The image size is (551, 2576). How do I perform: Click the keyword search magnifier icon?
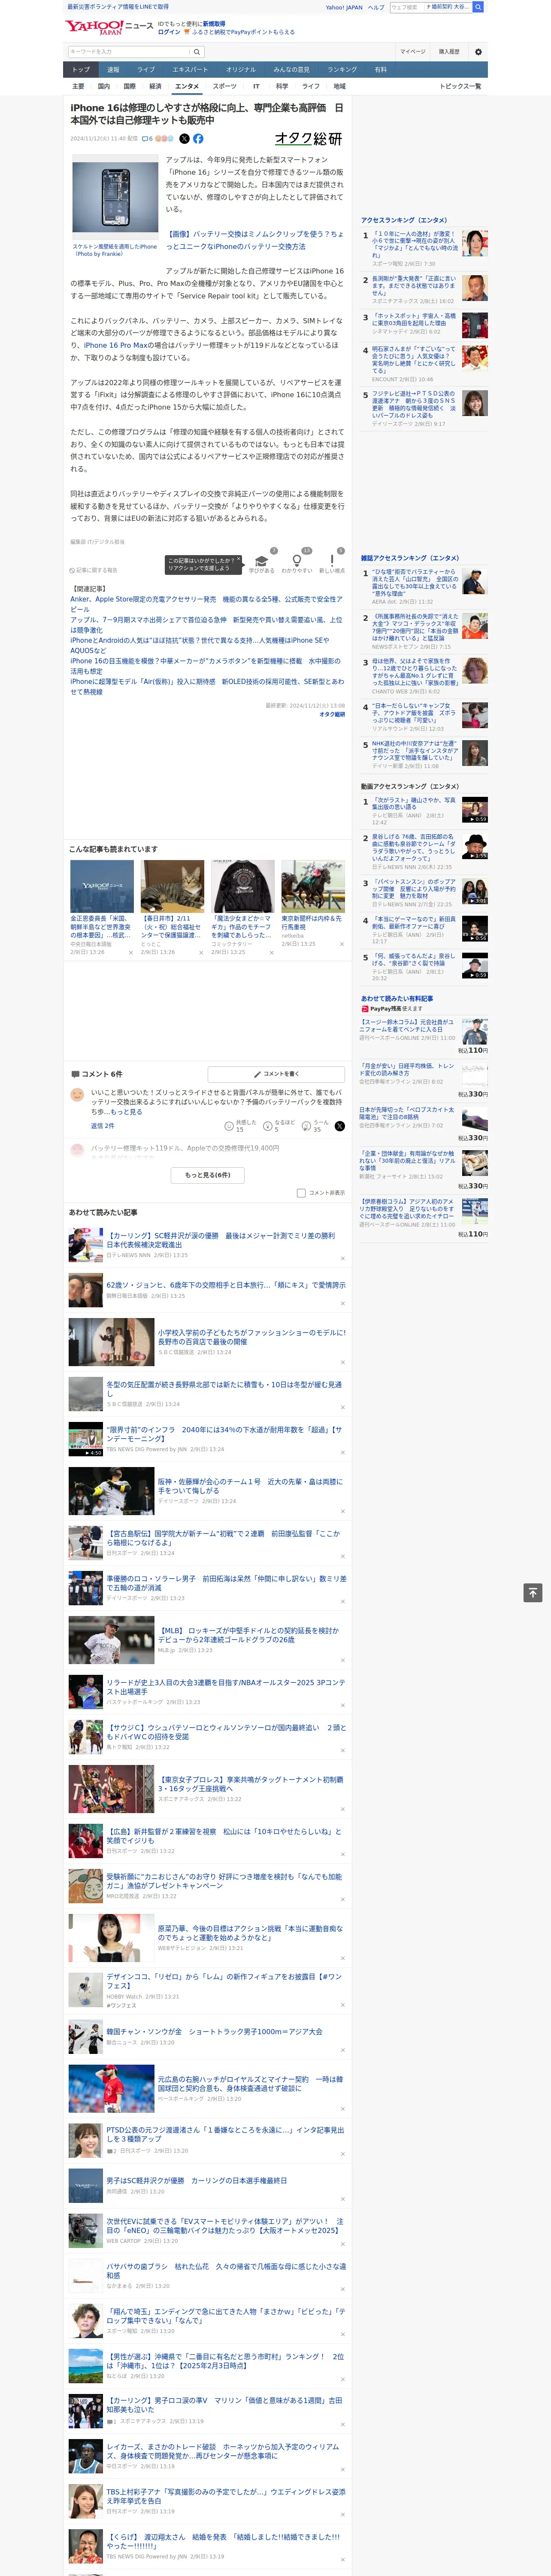point(196,52)
